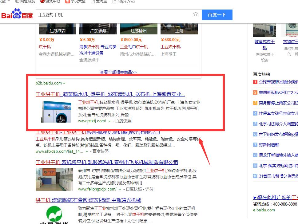
Task: Open 百度快照 for feilongxdjx result
Action: 134,189
